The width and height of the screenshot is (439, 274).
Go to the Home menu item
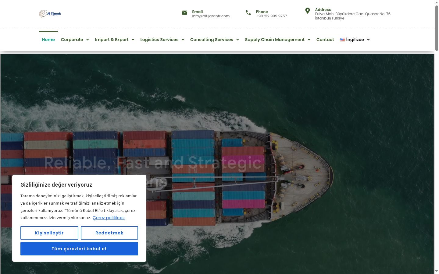coord(48,40)
